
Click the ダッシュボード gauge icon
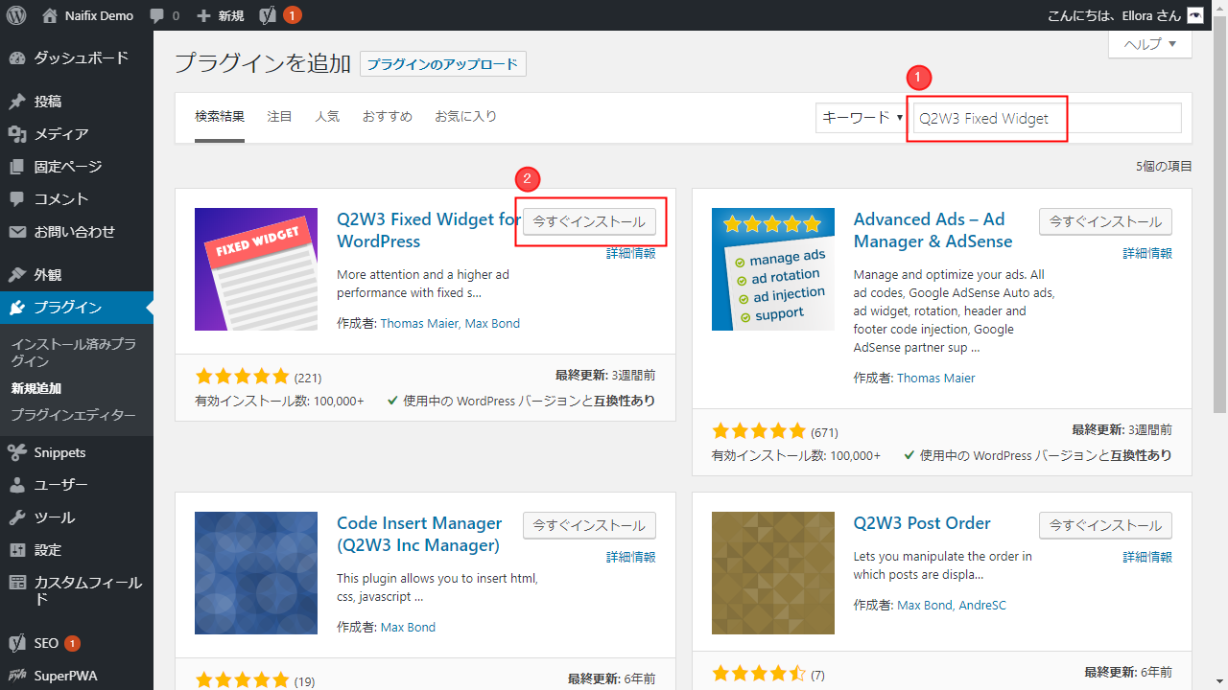pos(16,57)
